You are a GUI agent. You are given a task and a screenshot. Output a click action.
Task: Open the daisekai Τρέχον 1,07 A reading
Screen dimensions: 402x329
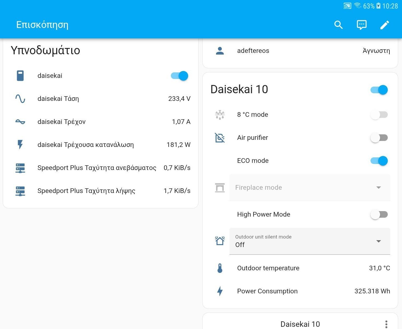pos(181,122)
